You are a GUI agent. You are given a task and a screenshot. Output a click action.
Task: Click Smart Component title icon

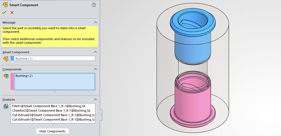[5, 5]
